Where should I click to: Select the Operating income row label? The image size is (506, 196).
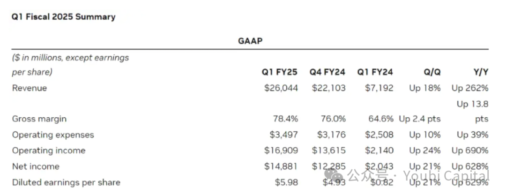point(49,151)
